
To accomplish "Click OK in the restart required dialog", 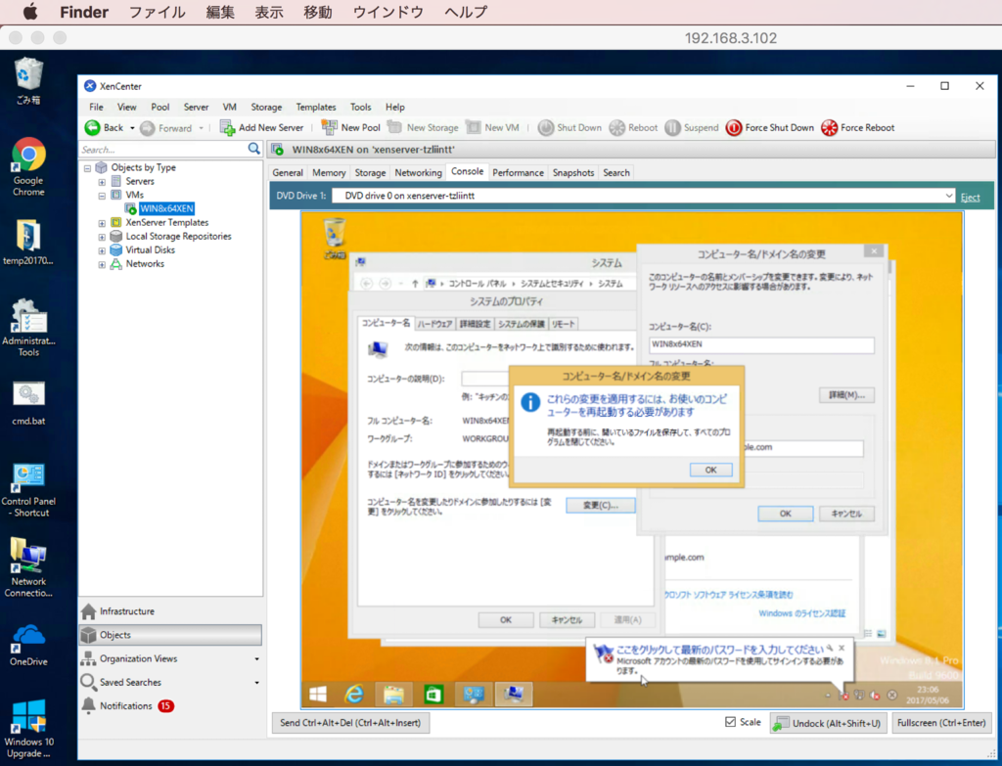I will (x=710, y=470).
